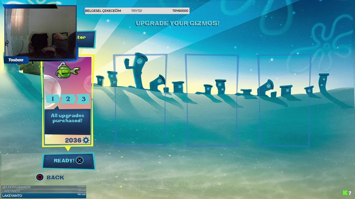Click the UPGRADE YOUR GIZMOS! heading
The width and height of the screenshot is (355, 199).
[177, 23]
